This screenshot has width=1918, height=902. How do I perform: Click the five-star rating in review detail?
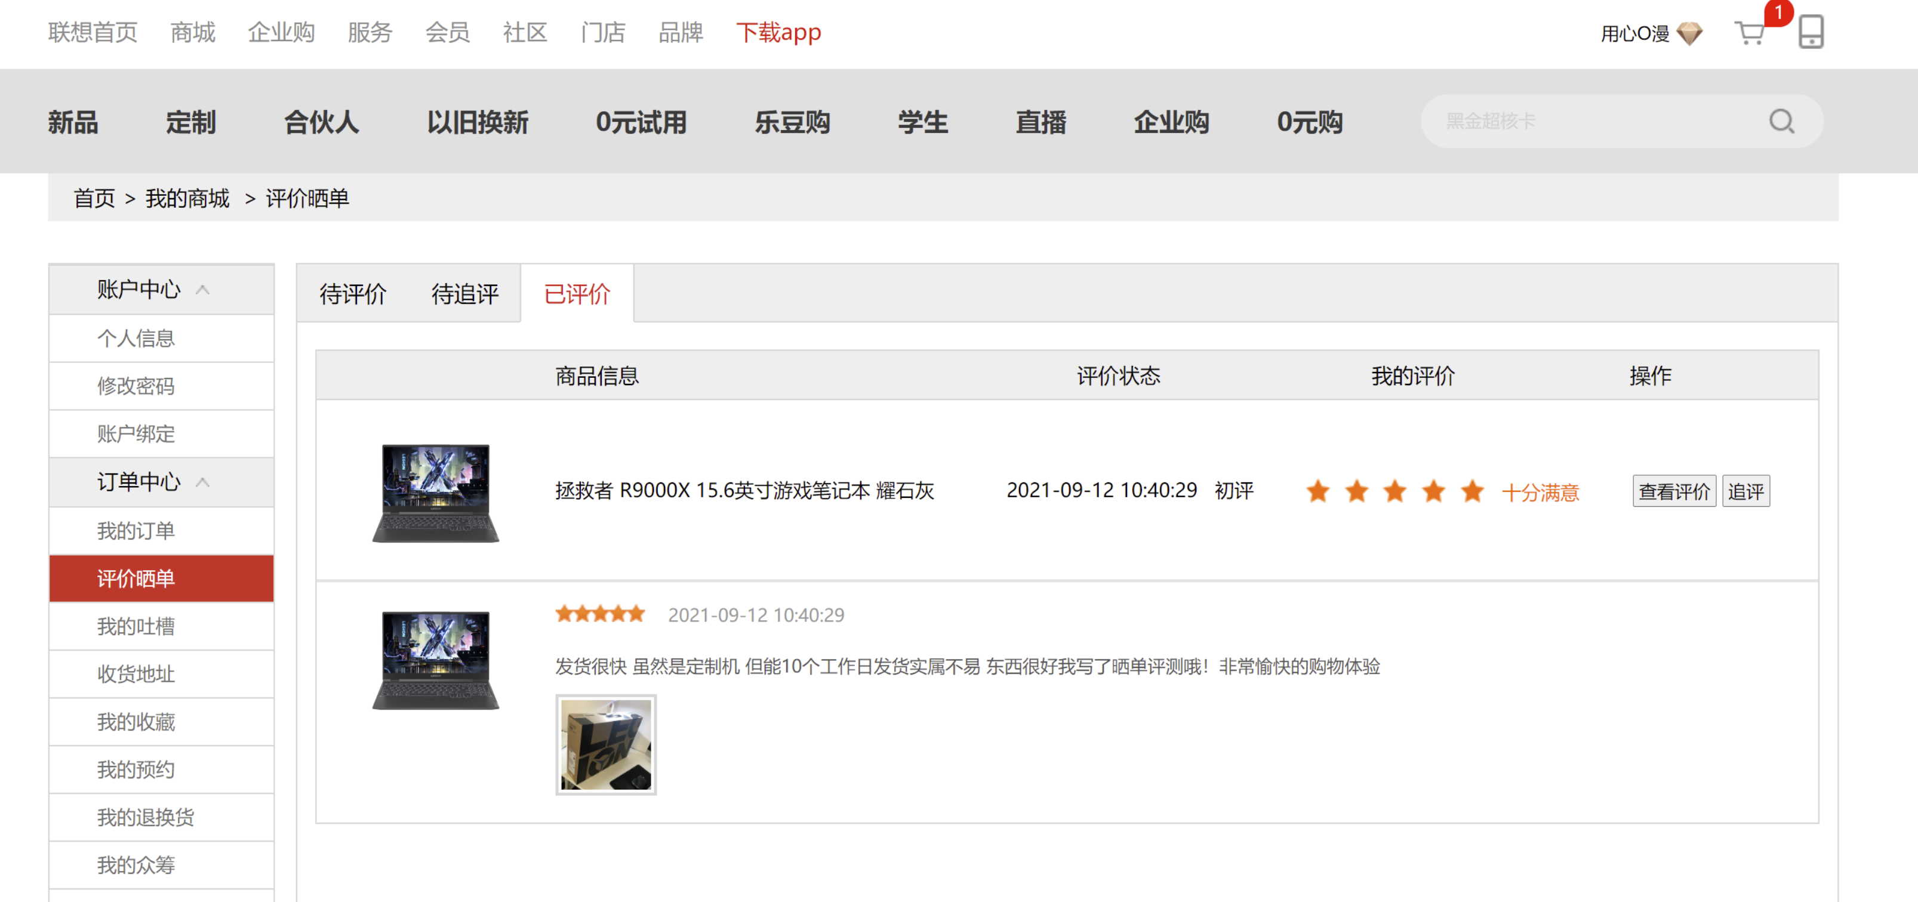point(600,614)
